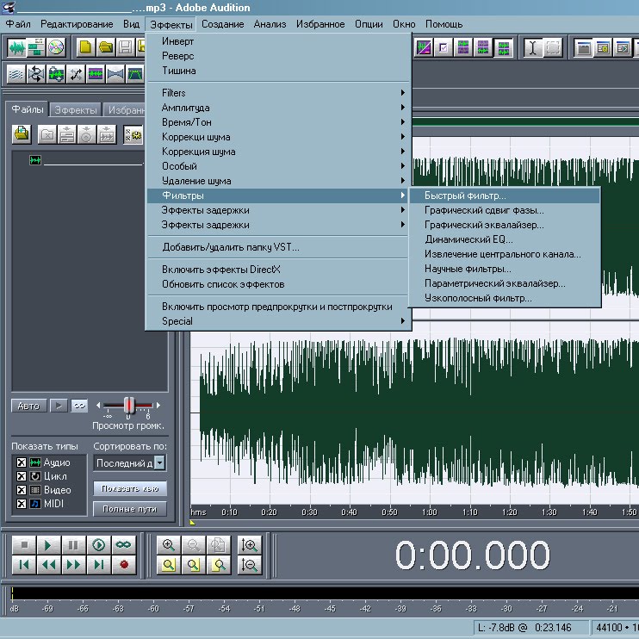Image resolution: width=639 pixels, height=639 pixels.
Task: Pause playback with the Pause button
Action: tap(73, 545)
